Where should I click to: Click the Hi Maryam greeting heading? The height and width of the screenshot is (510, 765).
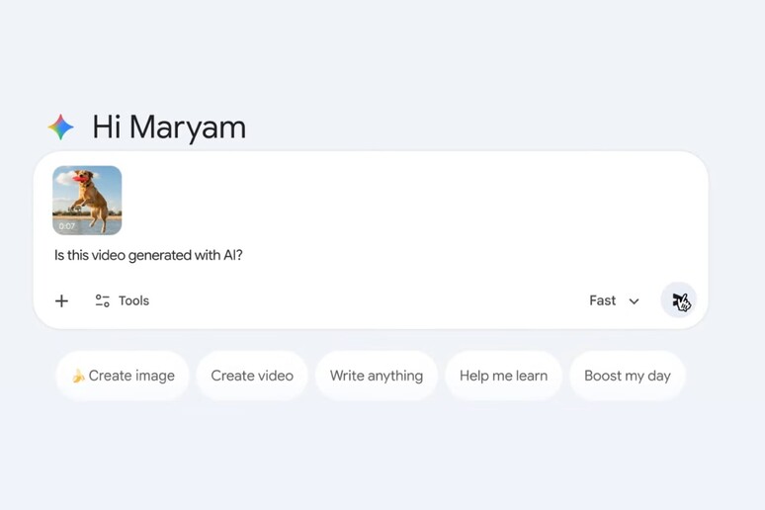(x=169, y=127)
